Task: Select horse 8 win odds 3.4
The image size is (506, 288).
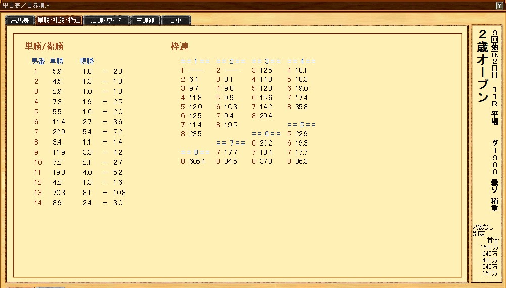Action: point(57,142)
